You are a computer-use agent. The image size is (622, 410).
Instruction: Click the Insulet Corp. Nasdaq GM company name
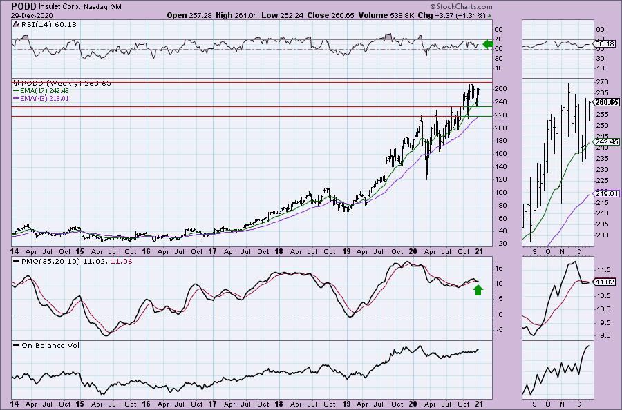coord(80,7)
